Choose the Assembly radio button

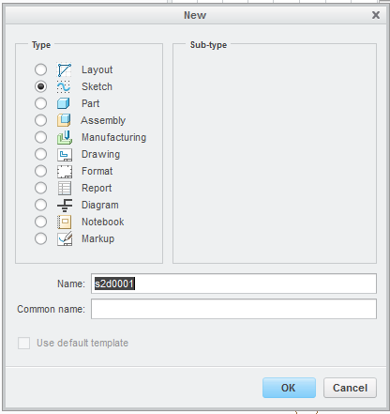(40, 120)
